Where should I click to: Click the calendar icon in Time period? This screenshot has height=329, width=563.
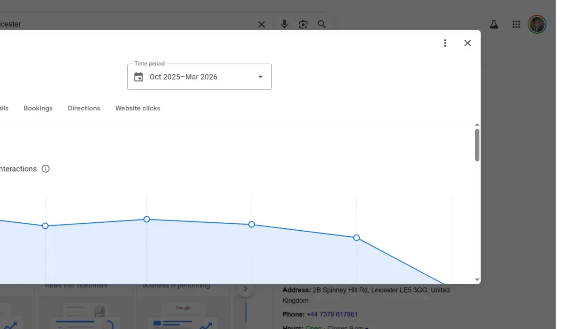(x=138, y=77)
